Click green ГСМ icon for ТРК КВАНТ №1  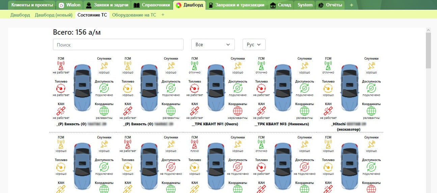194,65
